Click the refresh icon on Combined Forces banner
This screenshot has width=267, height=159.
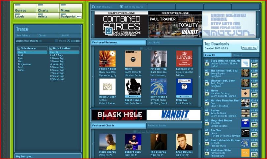[108, 31]
